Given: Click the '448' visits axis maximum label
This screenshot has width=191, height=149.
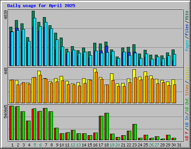Looking at the screenshot, I should 6,71.
